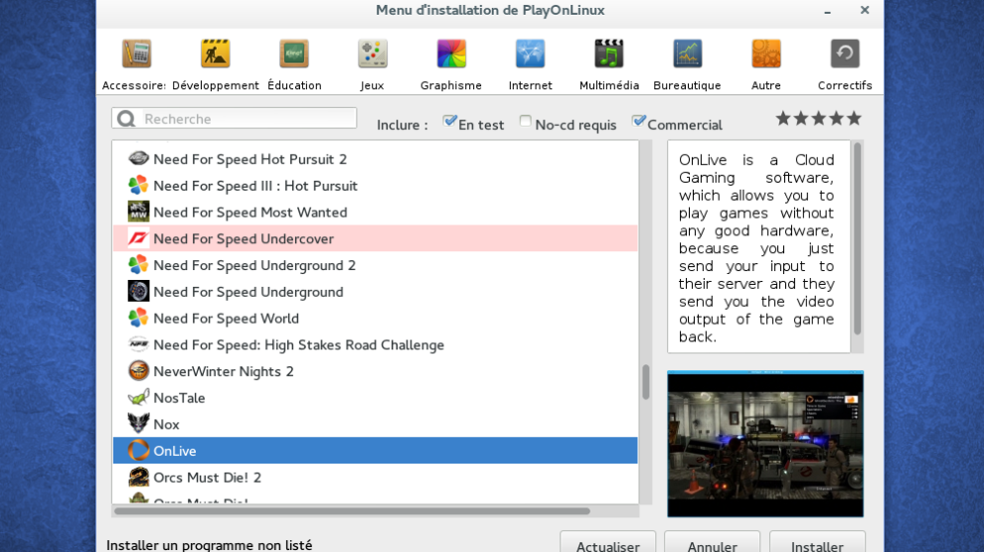Click the Need For Speed Undercover icon
Image resolution: width=984 pixels, height=552 pixels.
pyautogui.click(x=138, y=238)
